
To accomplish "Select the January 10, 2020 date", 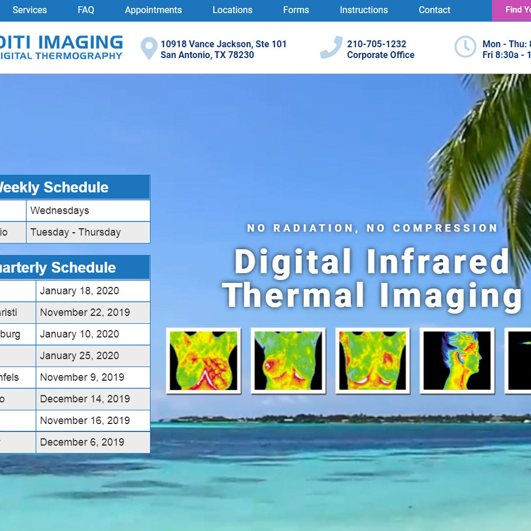I will (93, 334).
